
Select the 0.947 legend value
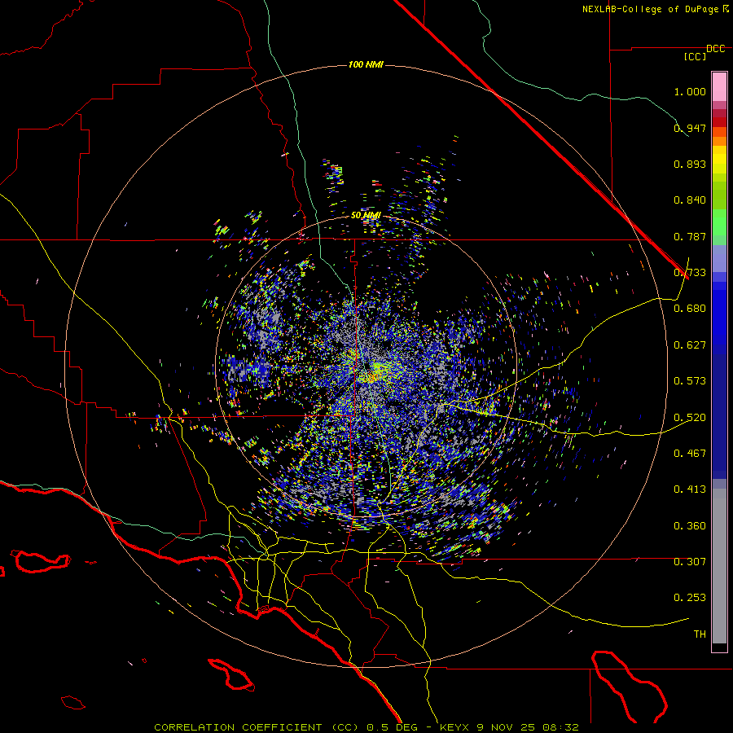click(690, 128)
